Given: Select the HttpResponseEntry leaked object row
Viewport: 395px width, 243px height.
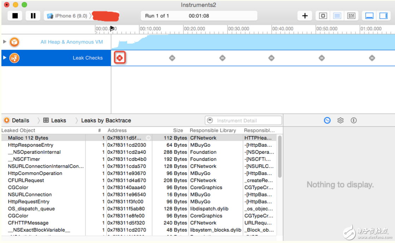Looking at the screenshot, I should point(31,145).
